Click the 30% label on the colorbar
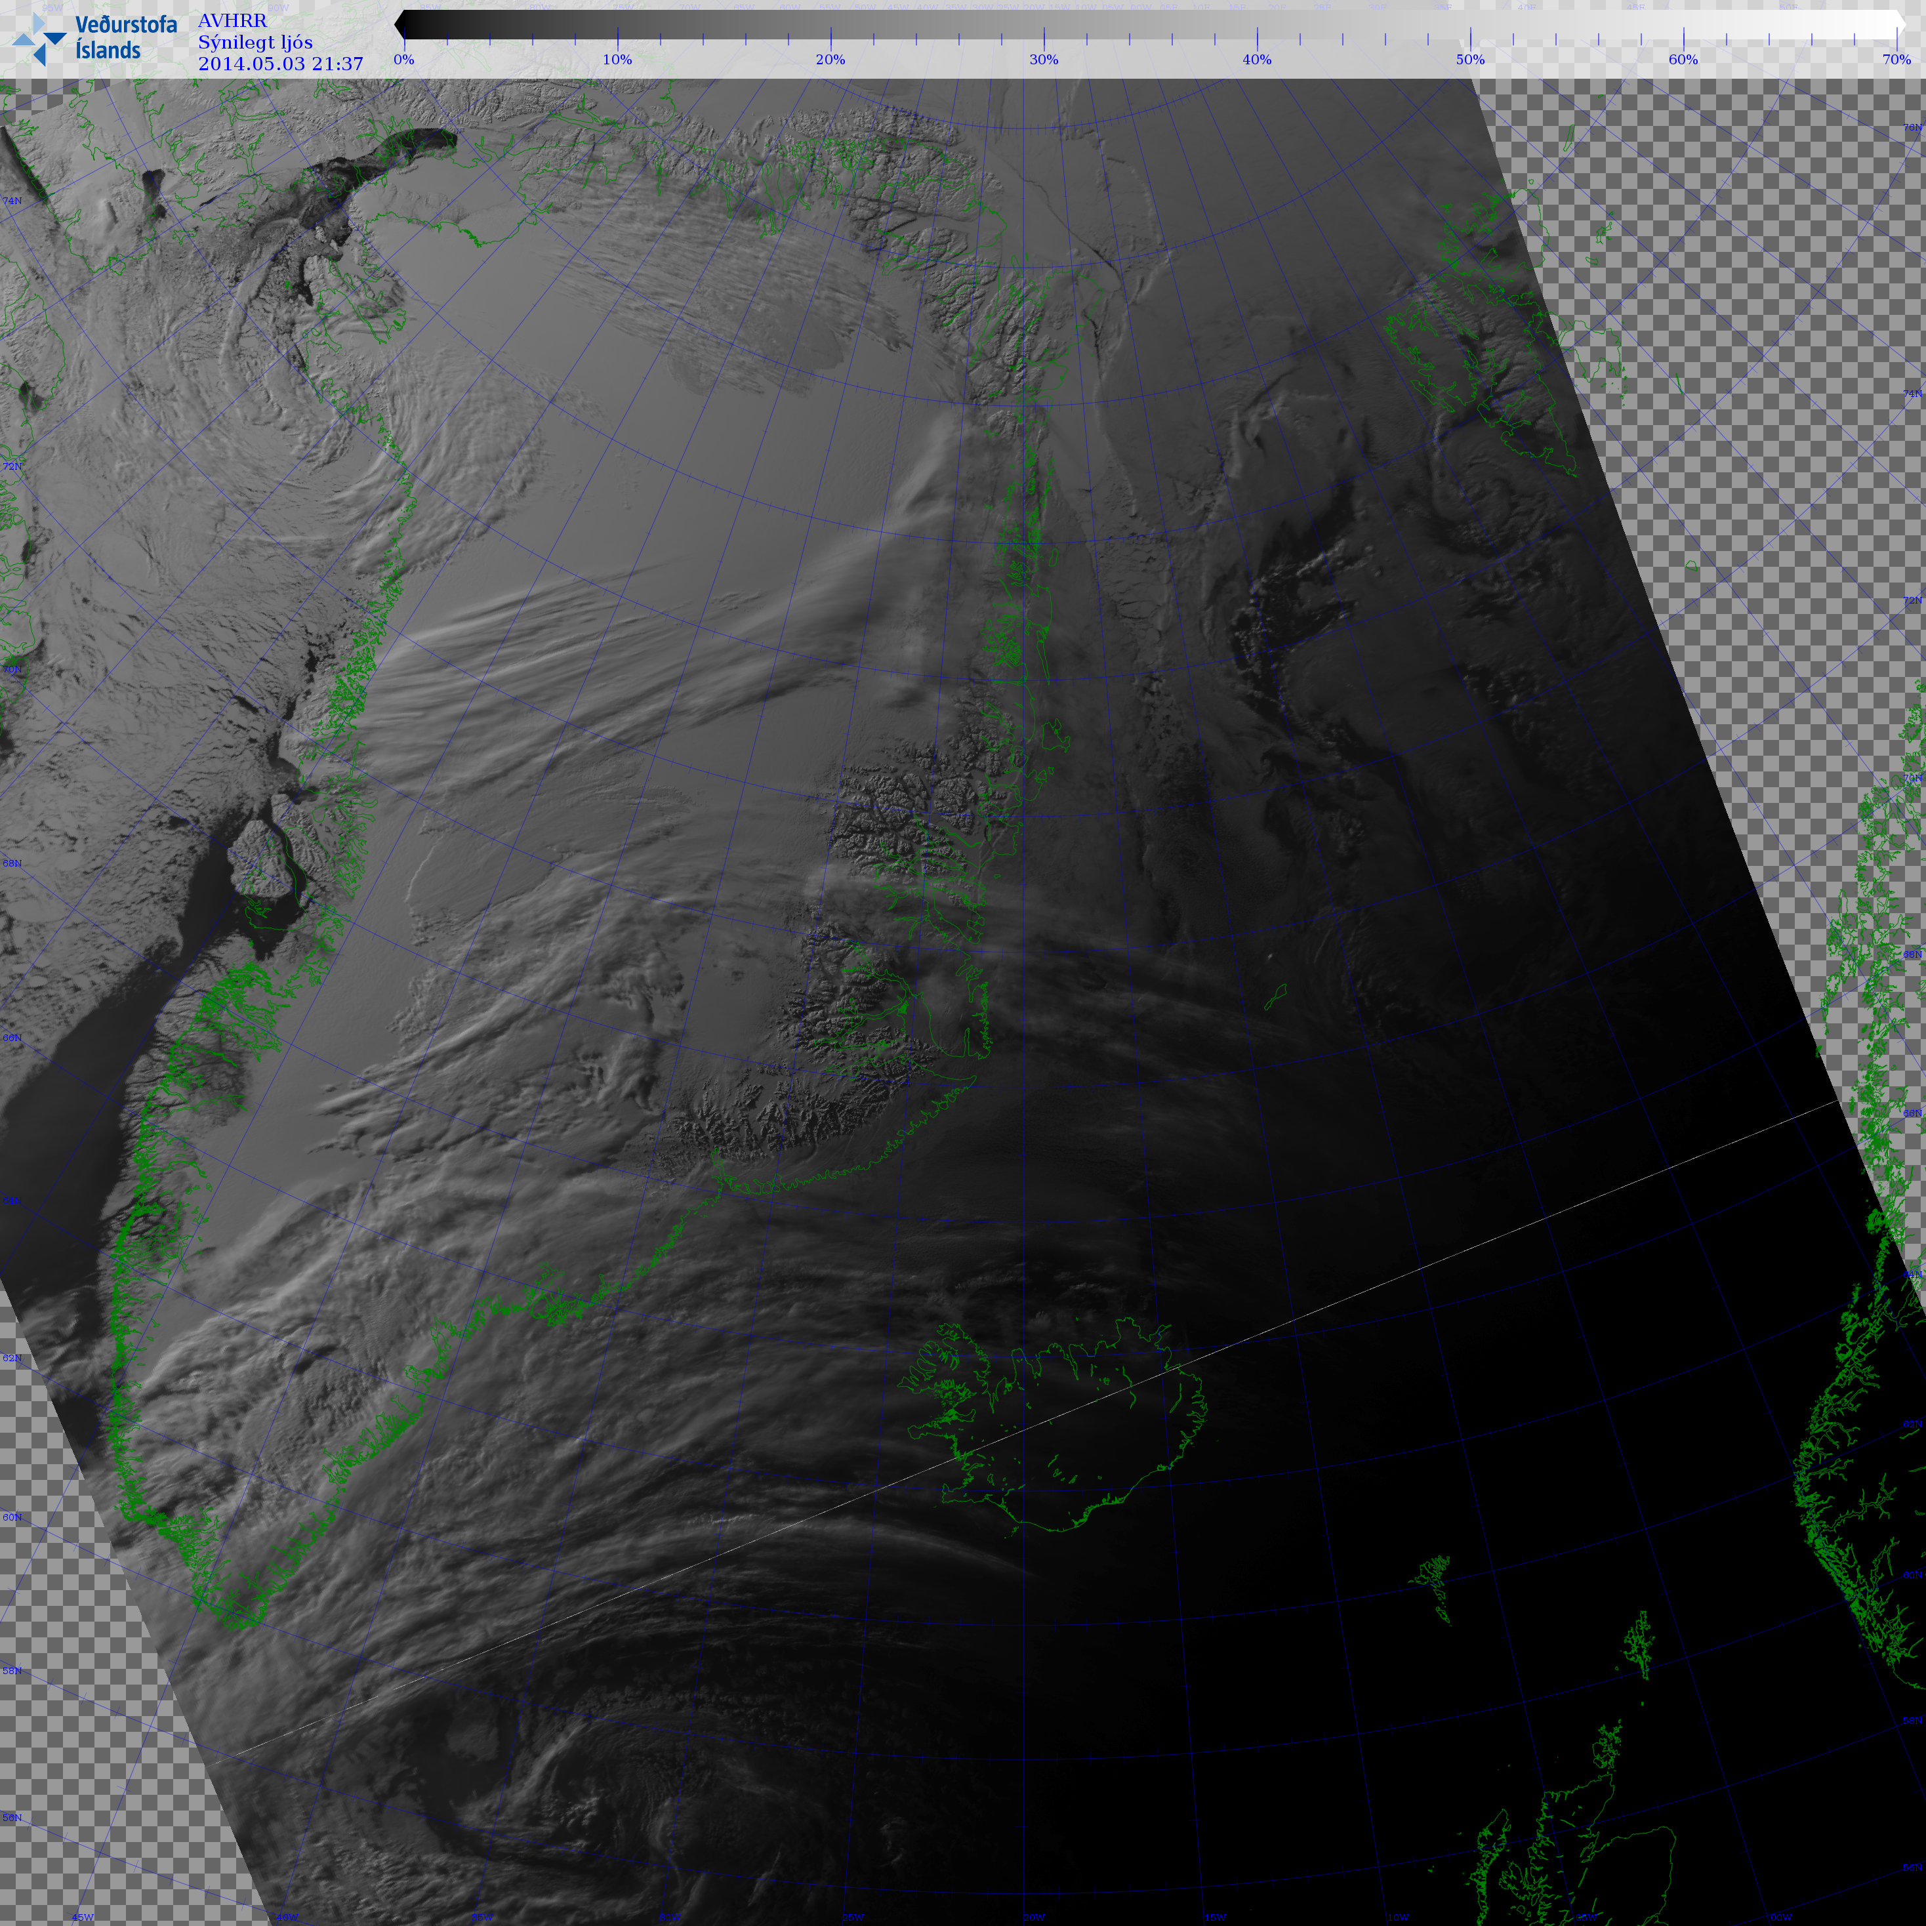The width and height of the screenshot is (1926, 1926). (x=1044, y=60)
